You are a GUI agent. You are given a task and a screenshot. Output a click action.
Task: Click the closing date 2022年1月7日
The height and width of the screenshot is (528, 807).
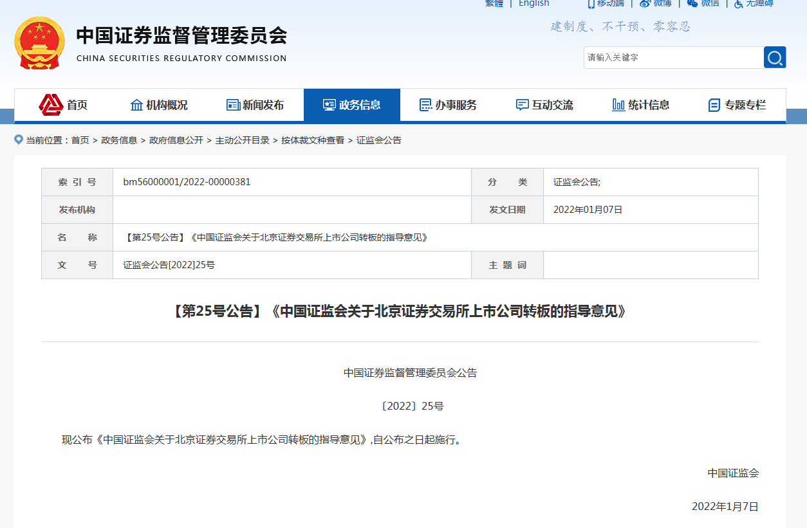coord(725,506)
